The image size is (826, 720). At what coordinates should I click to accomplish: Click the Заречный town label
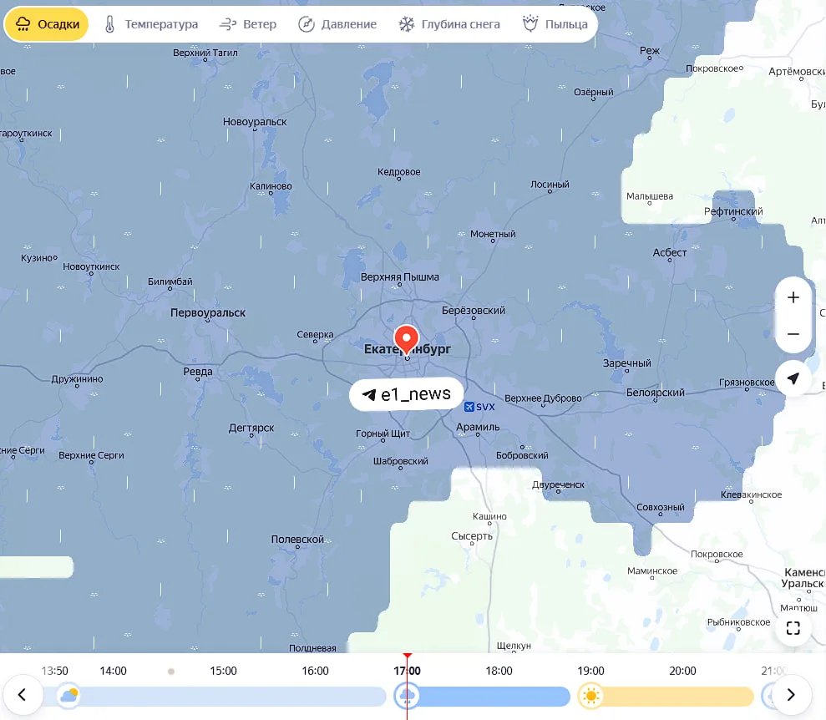tap(627, 363)
